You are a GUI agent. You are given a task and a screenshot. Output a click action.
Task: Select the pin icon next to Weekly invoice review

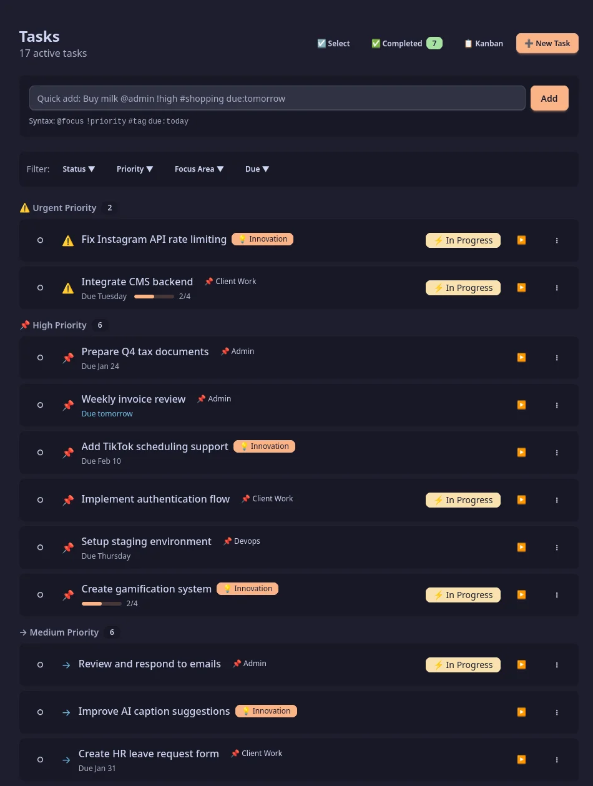[67, 405]
